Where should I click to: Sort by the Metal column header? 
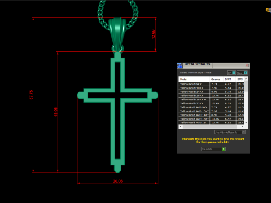click(x=194, y=79)
